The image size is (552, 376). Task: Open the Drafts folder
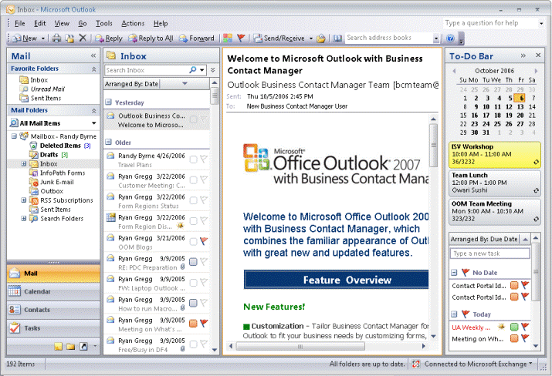(x=49, y=155)
